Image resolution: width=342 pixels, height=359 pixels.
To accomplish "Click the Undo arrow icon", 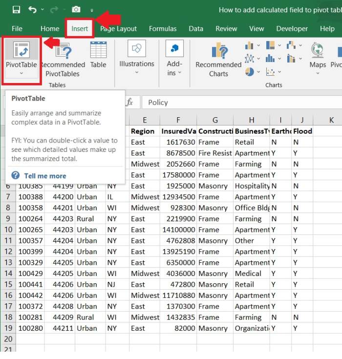I will (32, 10).
